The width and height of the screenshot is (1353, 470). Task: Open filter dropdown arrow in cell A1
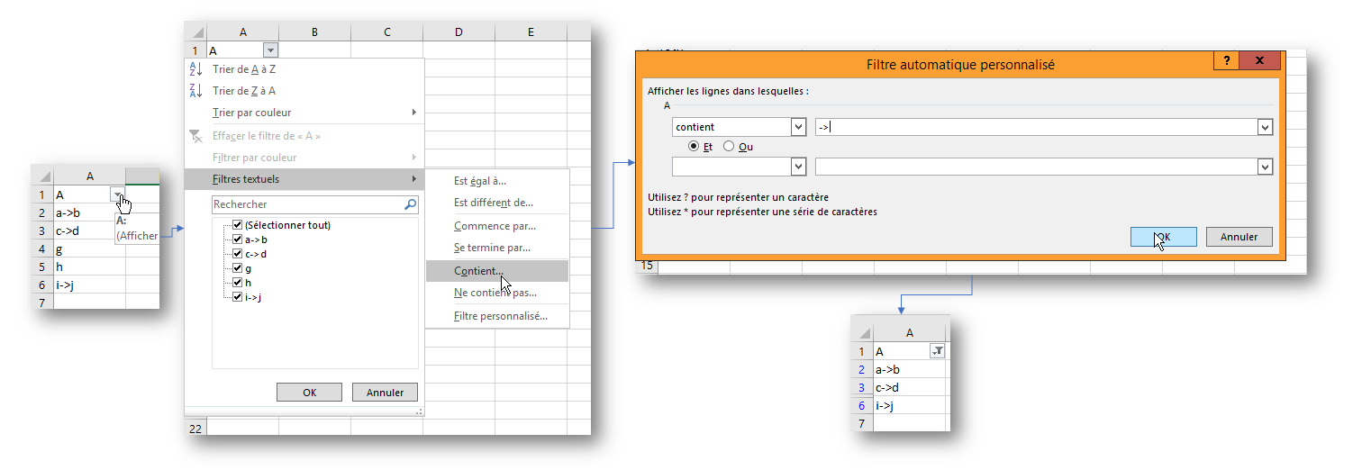click(271, 51)
